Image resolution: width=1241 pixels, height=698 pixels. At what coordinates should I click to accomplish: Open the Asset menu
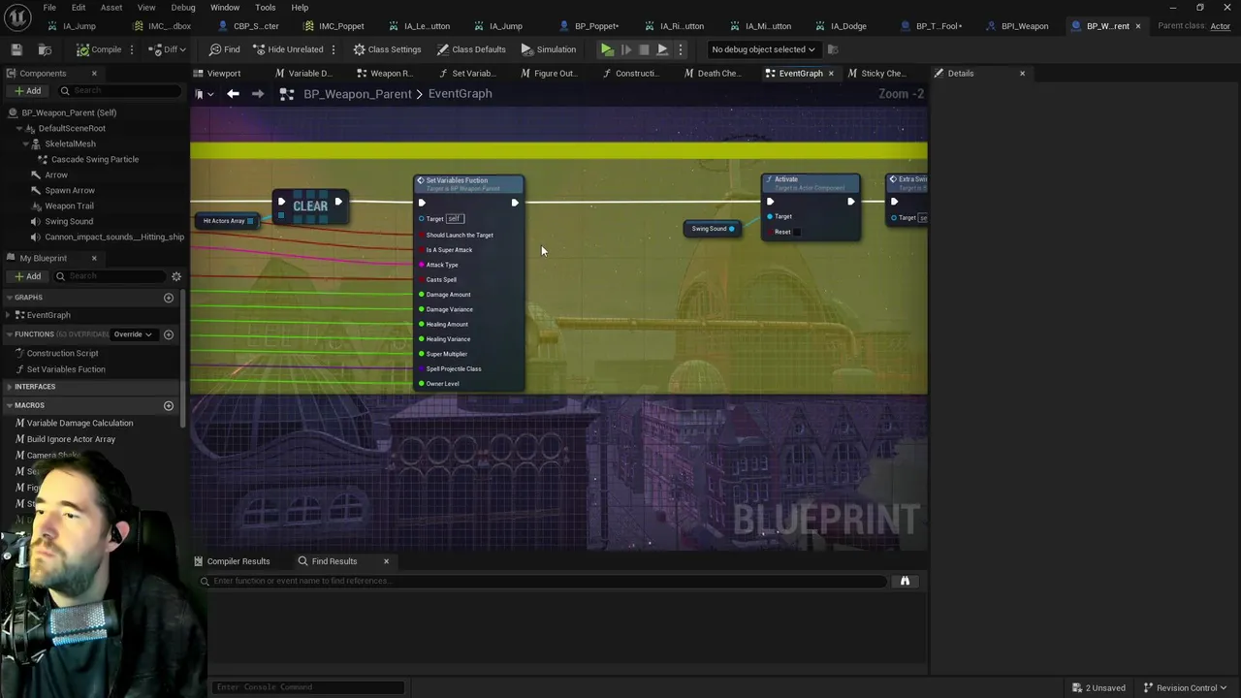pyautogui.click(x=111, y=7)
